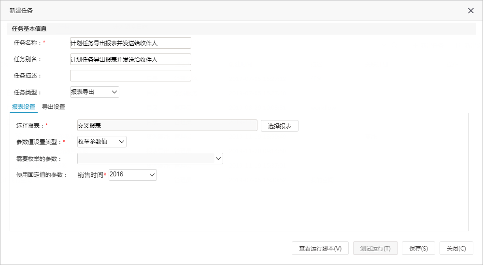Screen dimensions: 483x265
Task: Focus the empty 任务描述 field
Action: click(x=130, y=76)
